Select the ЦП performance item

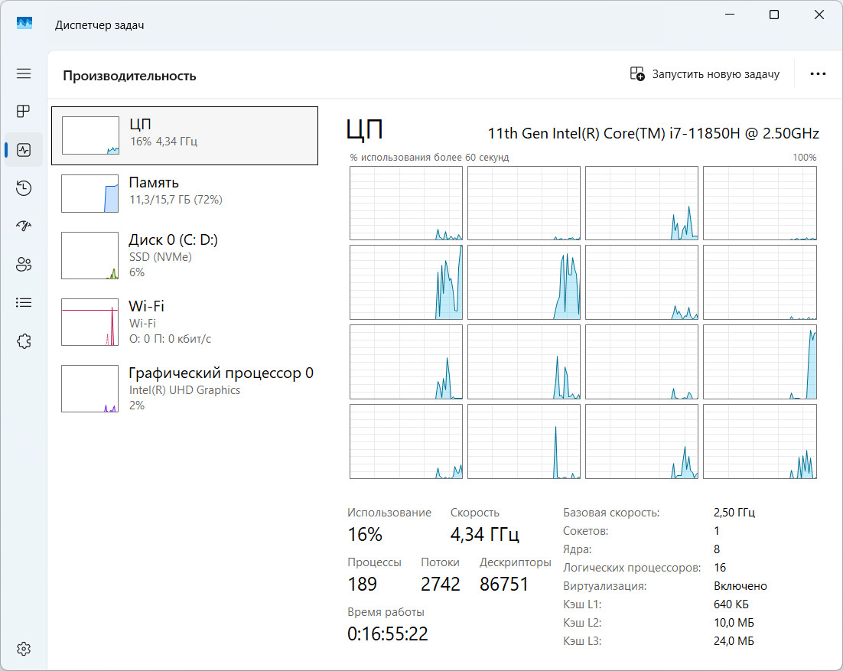(184, 135)
